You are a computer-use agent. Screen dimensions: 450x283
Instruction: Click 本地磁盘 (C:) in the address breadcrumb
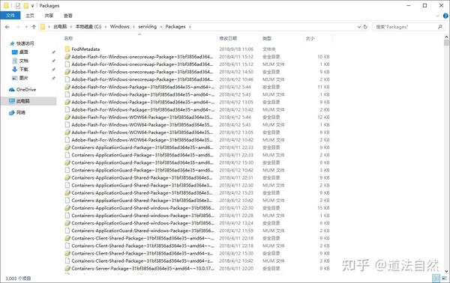coord(88,27)
